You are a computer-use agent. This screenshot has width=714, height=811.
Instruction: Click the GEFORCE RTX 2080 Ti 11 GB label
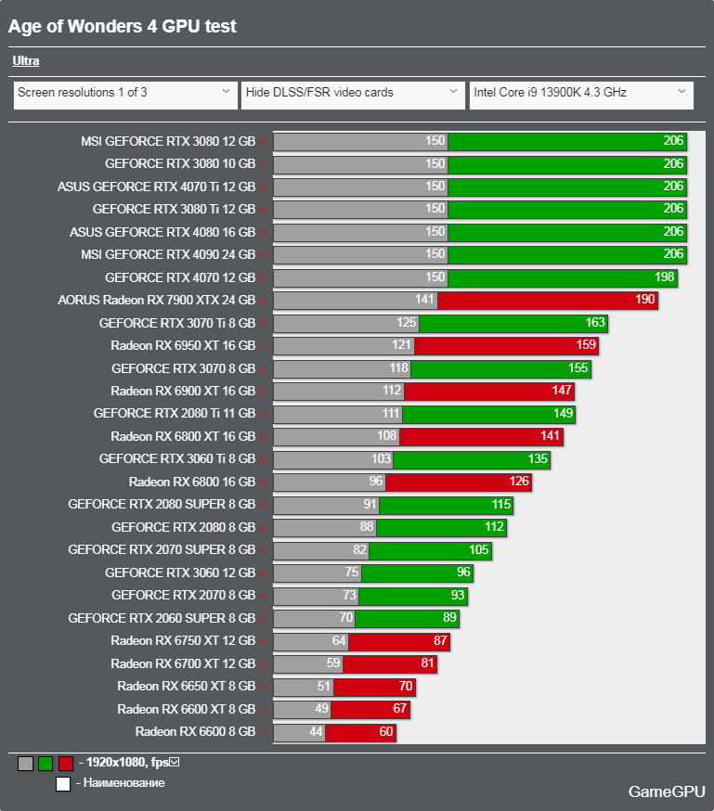click(175, 414)
